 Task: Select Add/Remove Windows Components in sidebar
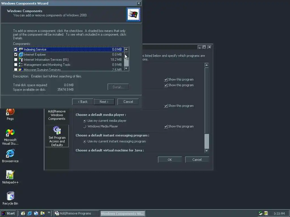(x=57, y=114)
